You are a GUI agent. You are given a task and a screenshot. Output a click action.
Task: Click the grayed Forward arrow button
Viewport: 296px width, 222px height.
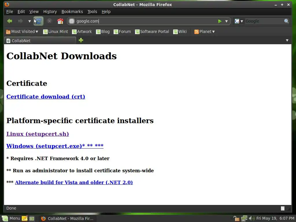point(20,21)
